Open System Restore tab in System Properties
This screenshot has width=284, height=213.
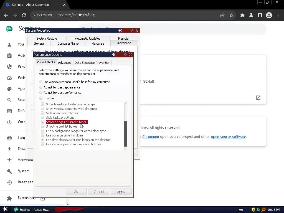pyautogui.click(x=47, y=38)
